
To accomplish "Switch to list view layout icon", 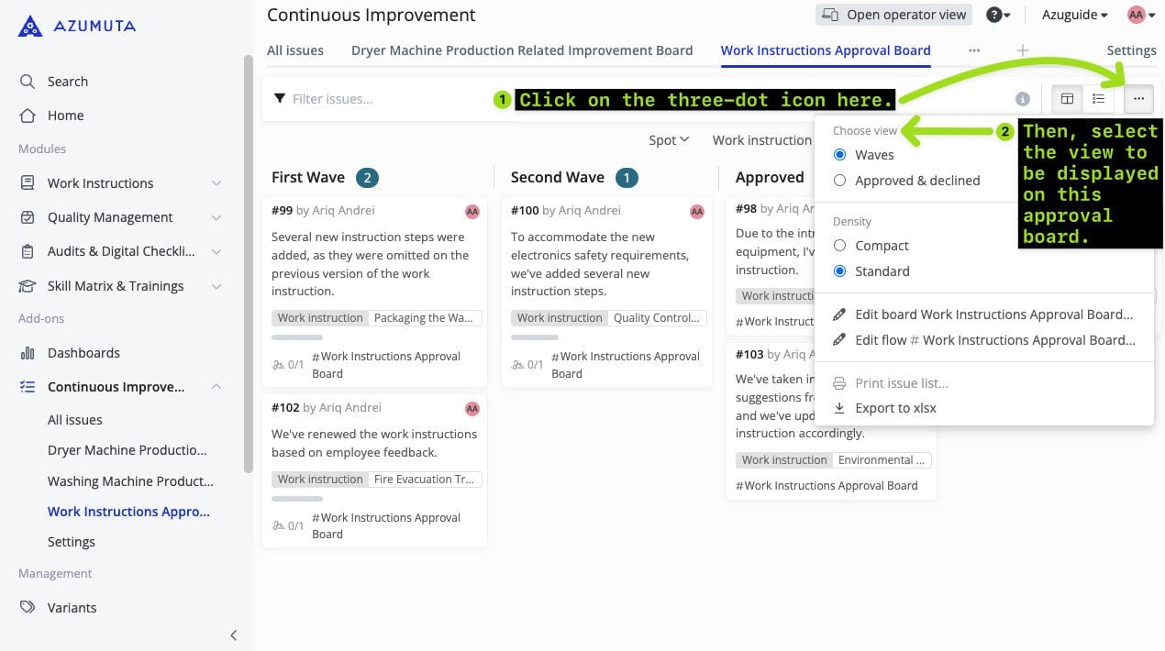I will pyautogui.click(x=1098, y=99).
